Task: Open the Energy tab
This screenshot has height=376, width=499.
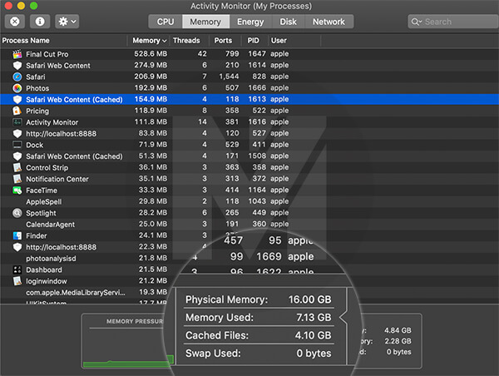Action: [250, 22]
